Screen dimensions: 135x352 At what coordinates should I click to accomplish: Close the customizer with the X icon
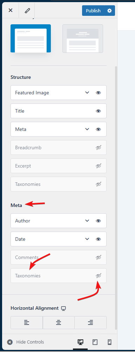click(x=11, y=10)
